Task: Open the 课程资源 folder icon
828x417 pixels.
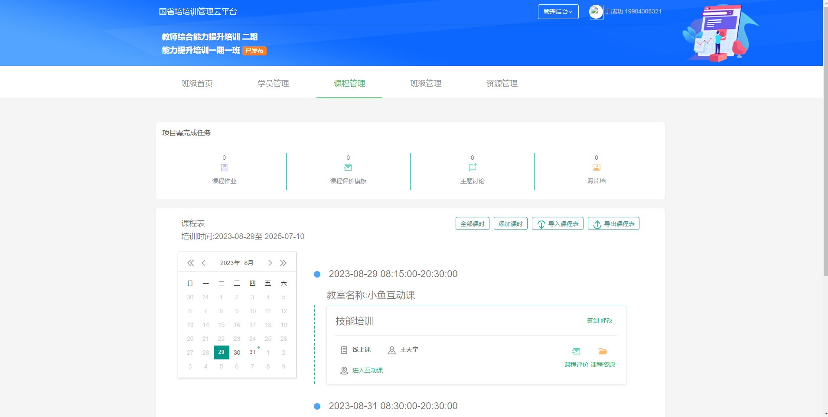Action: click(603, 351)
